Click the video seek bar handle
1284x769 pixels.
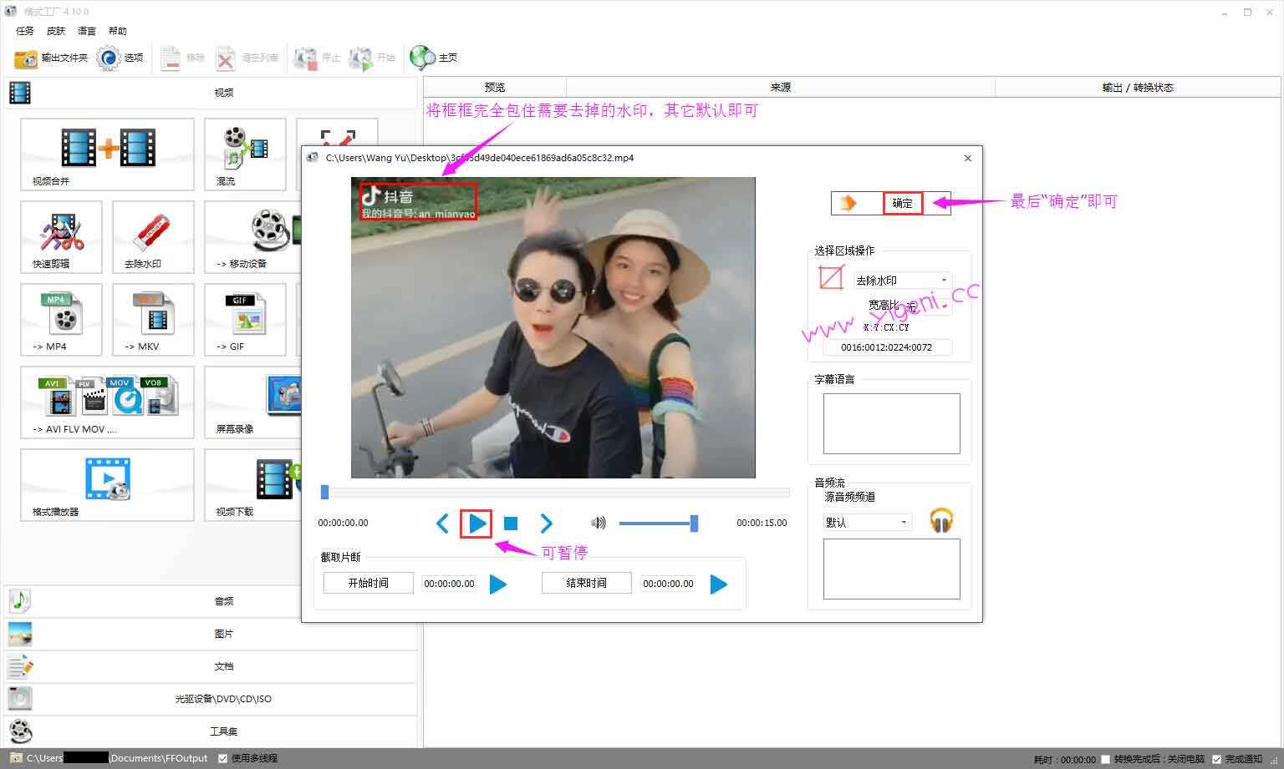[325, 493]
